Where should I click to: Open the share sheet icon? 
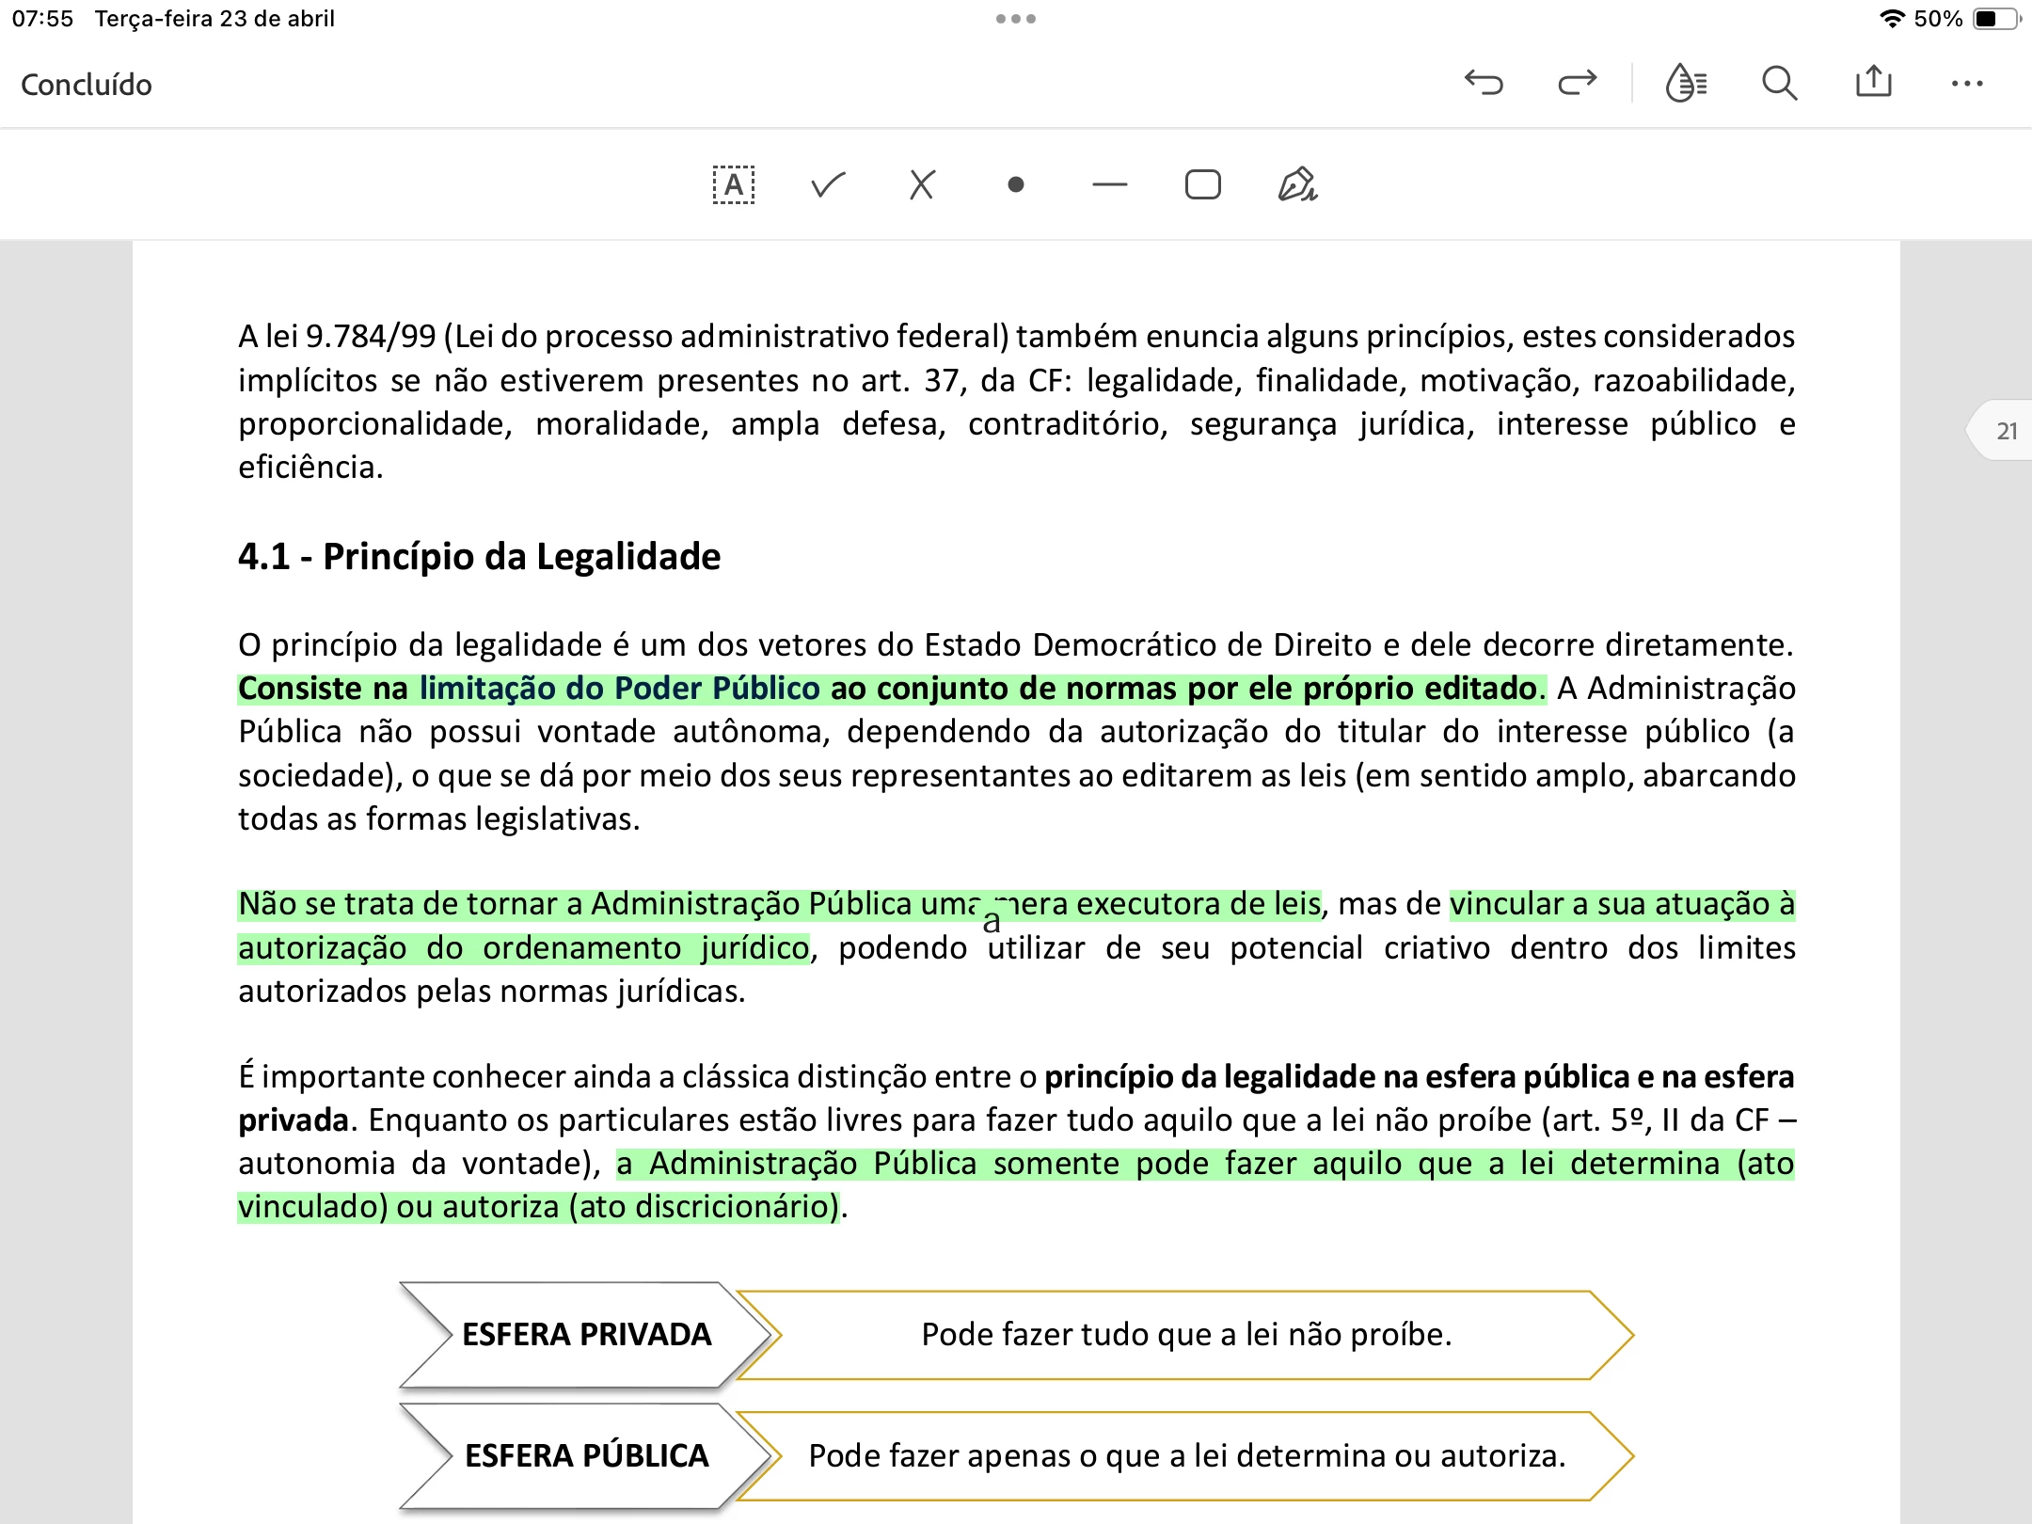click(x=1873, y=82)
